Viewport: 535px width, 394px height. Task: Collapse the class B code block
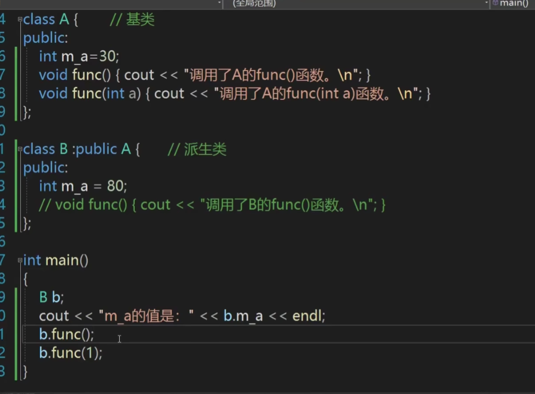(20, 149)
